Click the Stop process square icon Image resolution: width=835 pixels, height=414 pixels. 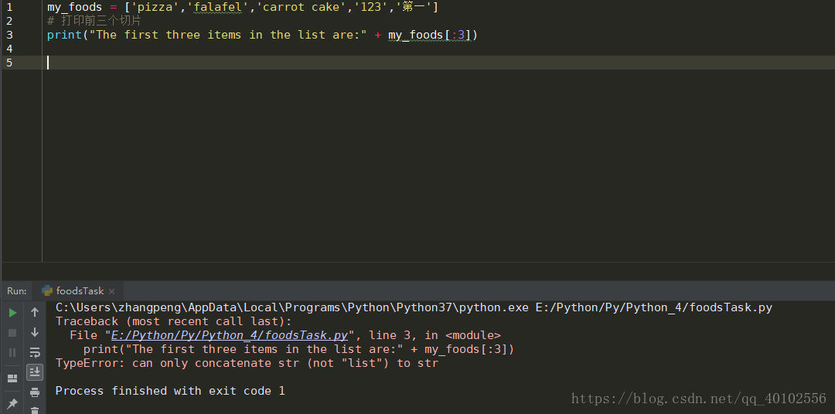(x=12, y=333)
